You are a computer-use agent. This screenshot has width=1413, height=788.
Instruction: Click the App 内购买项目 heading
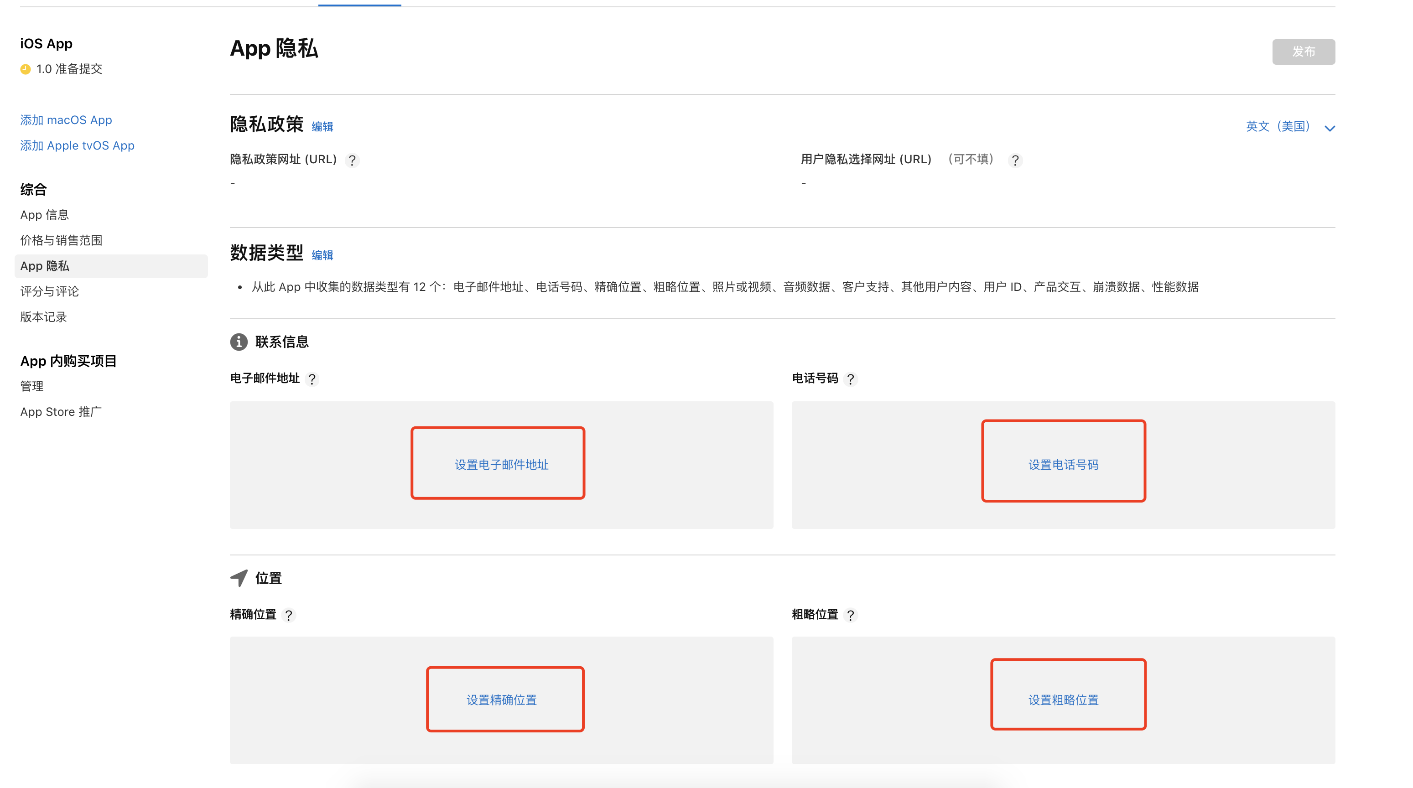click(x=68, y=361)
